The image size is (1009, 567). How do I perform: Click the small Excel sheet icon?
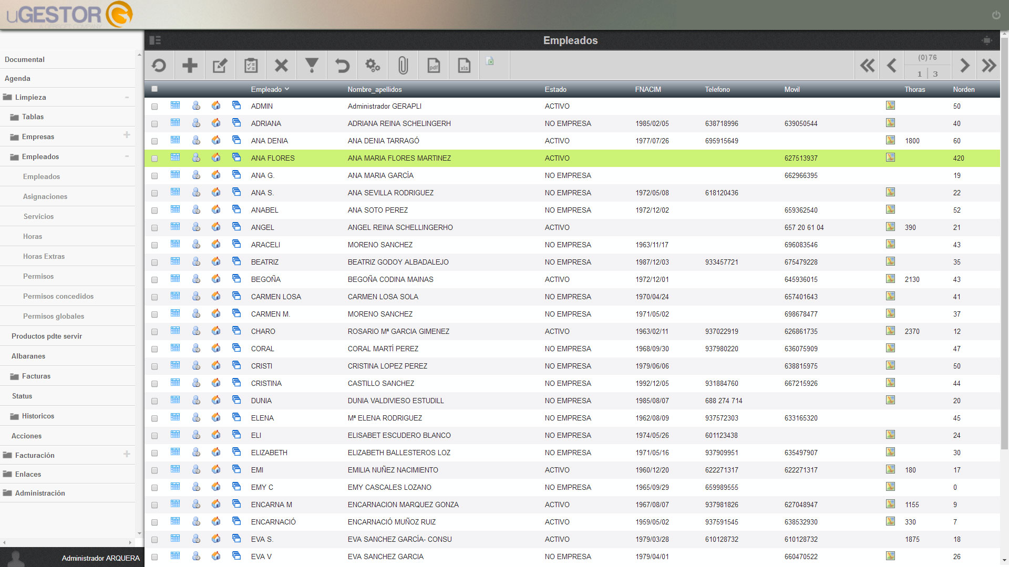(490, 61)
